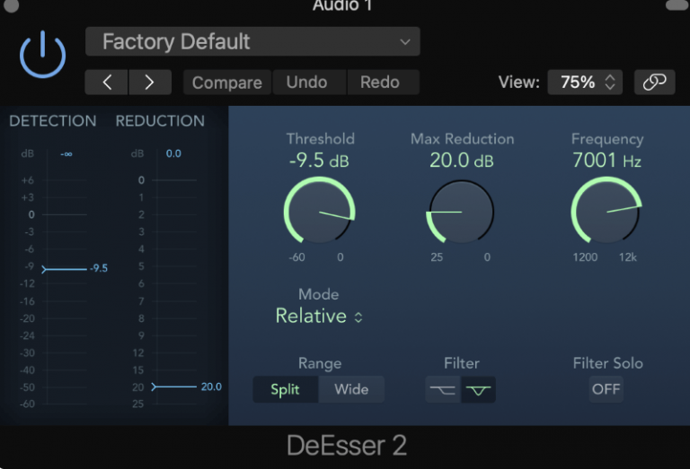Toggle the Filter Solo OFF button
Screen dimensions: 690x469
pyautogui.click(x=606, y=389)
